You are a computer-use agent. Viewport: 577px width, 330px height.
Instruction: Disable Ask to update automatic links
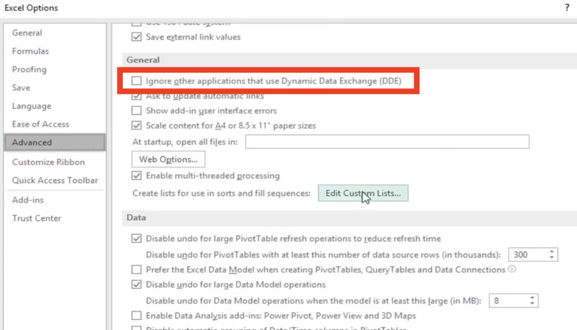coord(136,95)
